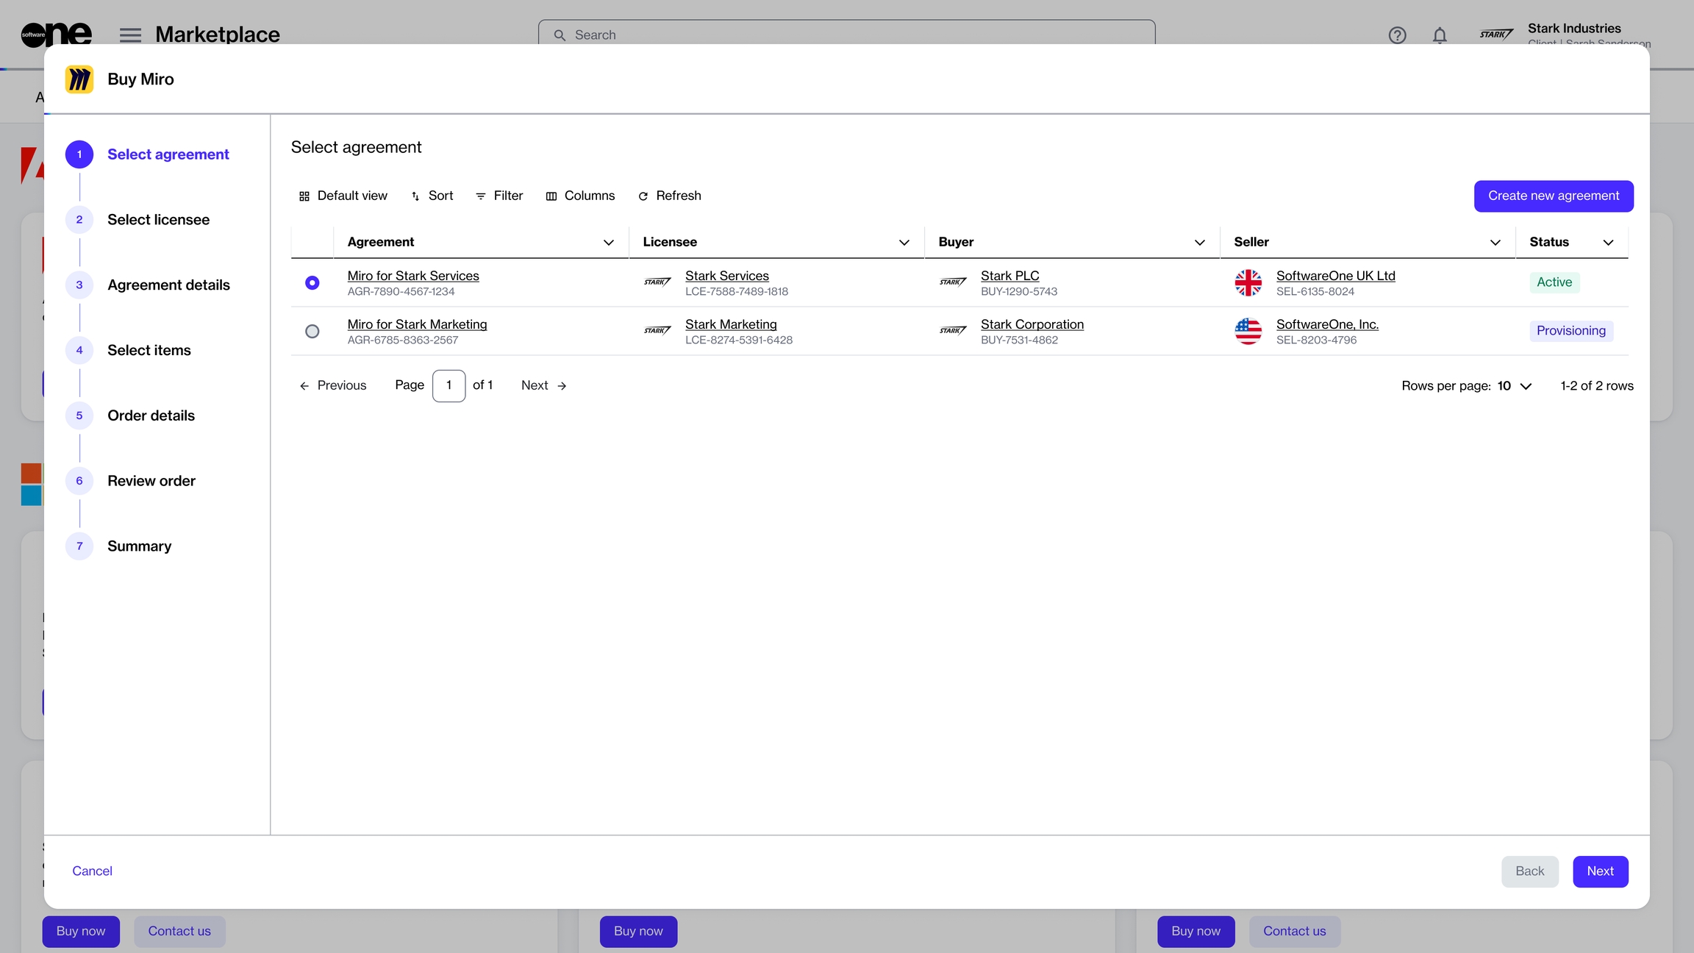The image size is (1694, 953).
Task: Open the Rows per page dropdown
Action: pyautogui.click(x=1515, y=386)
